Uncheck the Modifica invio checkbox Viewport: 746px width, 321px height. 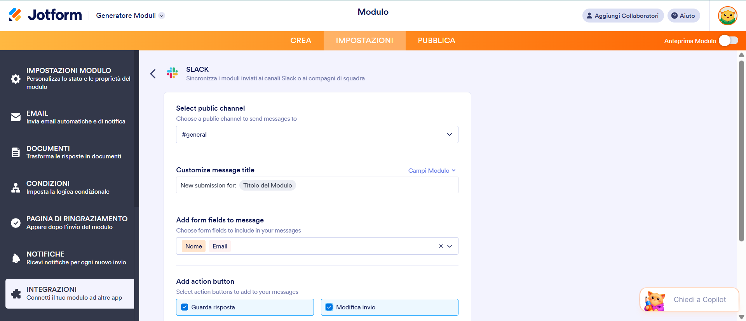(329, 307)
